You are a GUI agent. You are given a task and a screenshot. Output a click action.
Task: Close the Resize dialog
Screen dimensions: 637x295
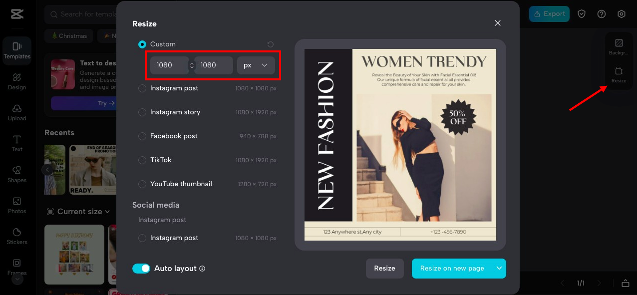click(497, 23)
